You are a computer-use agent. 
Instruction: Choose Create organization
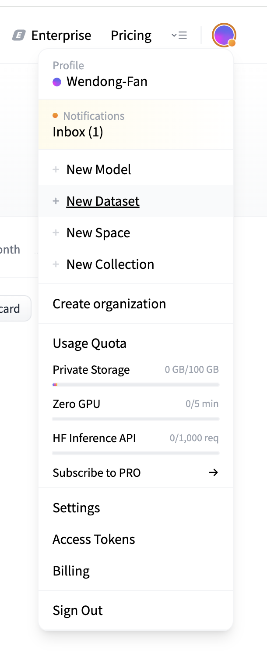(x=109, y=304)
